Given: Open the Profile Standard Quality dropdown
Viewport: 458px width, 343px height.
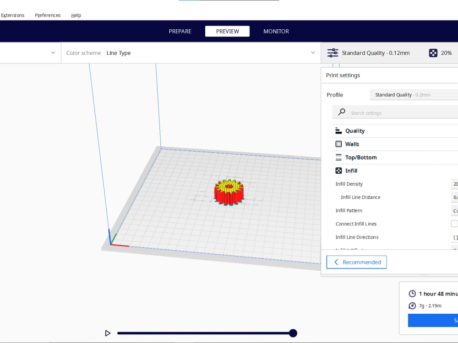Looking at the screenshot, I should [414, 95].
